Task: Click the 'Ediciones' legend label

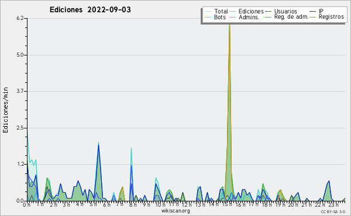Action: click(x=251, y=11)
